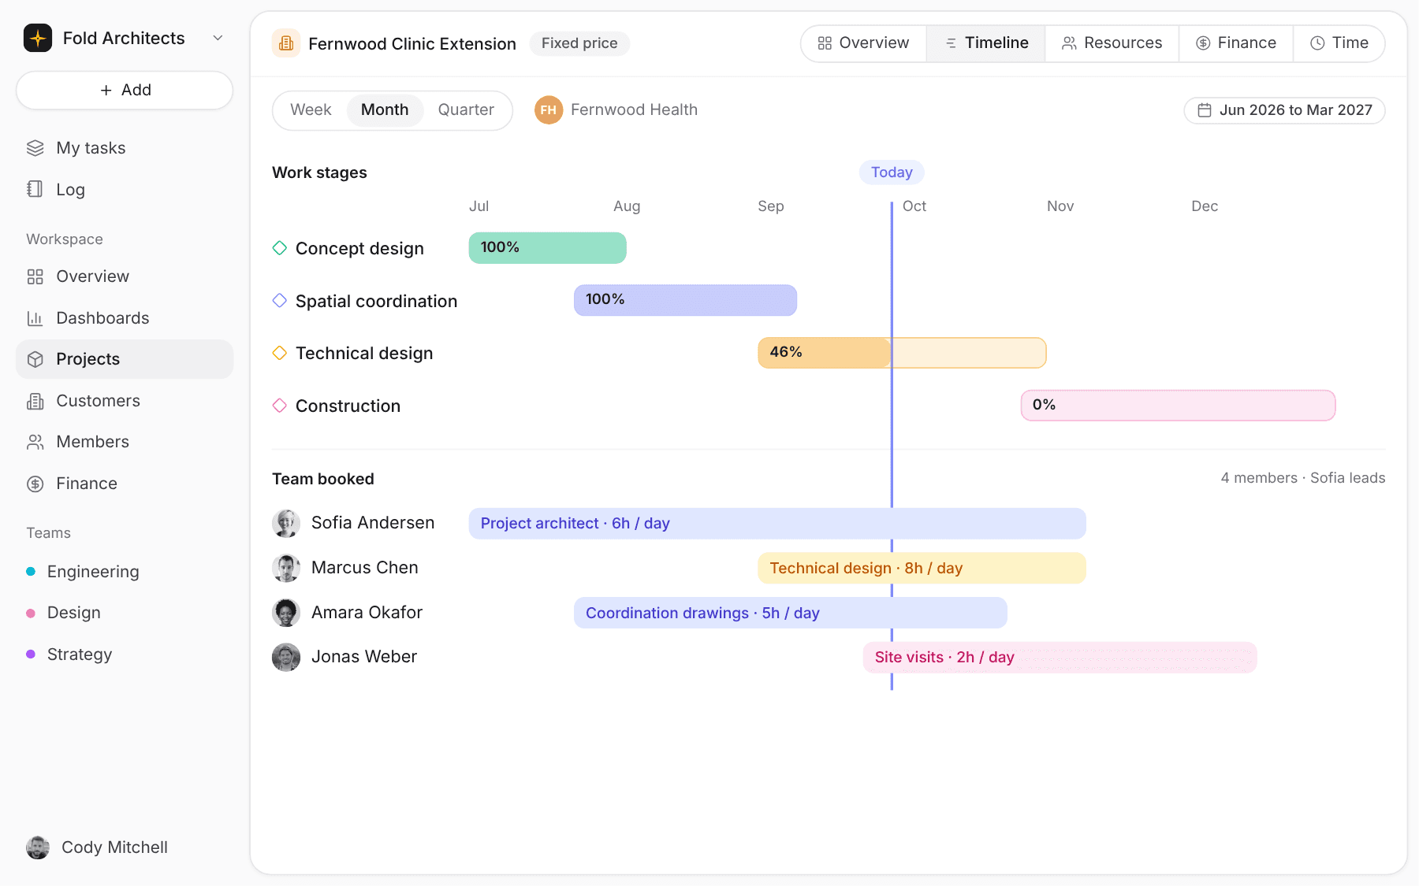Click Sofia Andersen's Project architect booking bar

tap(777, 524)
